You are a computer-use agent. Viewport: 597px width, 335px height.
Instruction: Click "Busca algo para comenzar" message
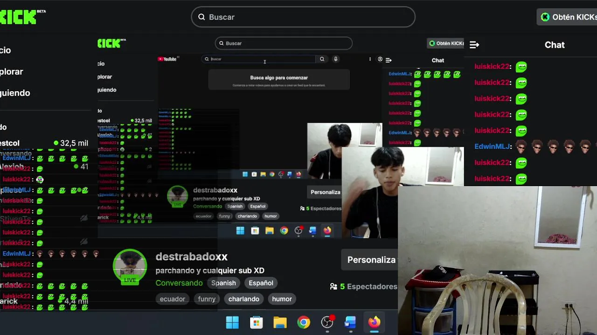click(x=279, y=78)
